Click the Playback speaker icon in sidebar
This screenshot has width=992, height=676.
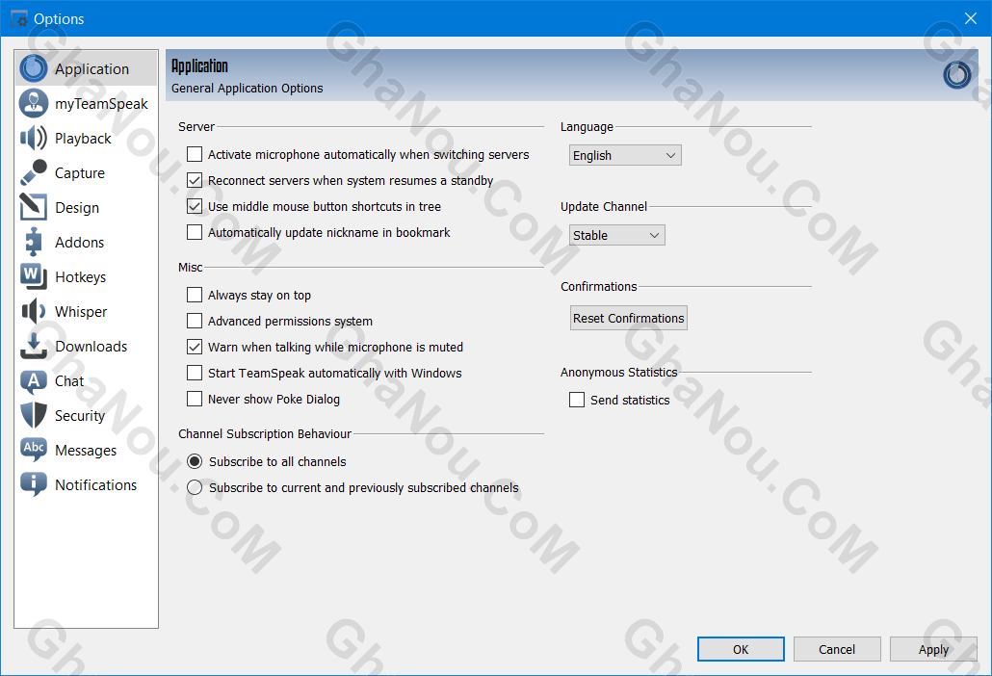coord(33,139)
